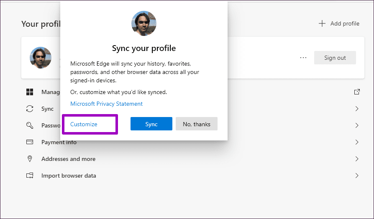Open the Microsoft Privacy Statement link

106,104
